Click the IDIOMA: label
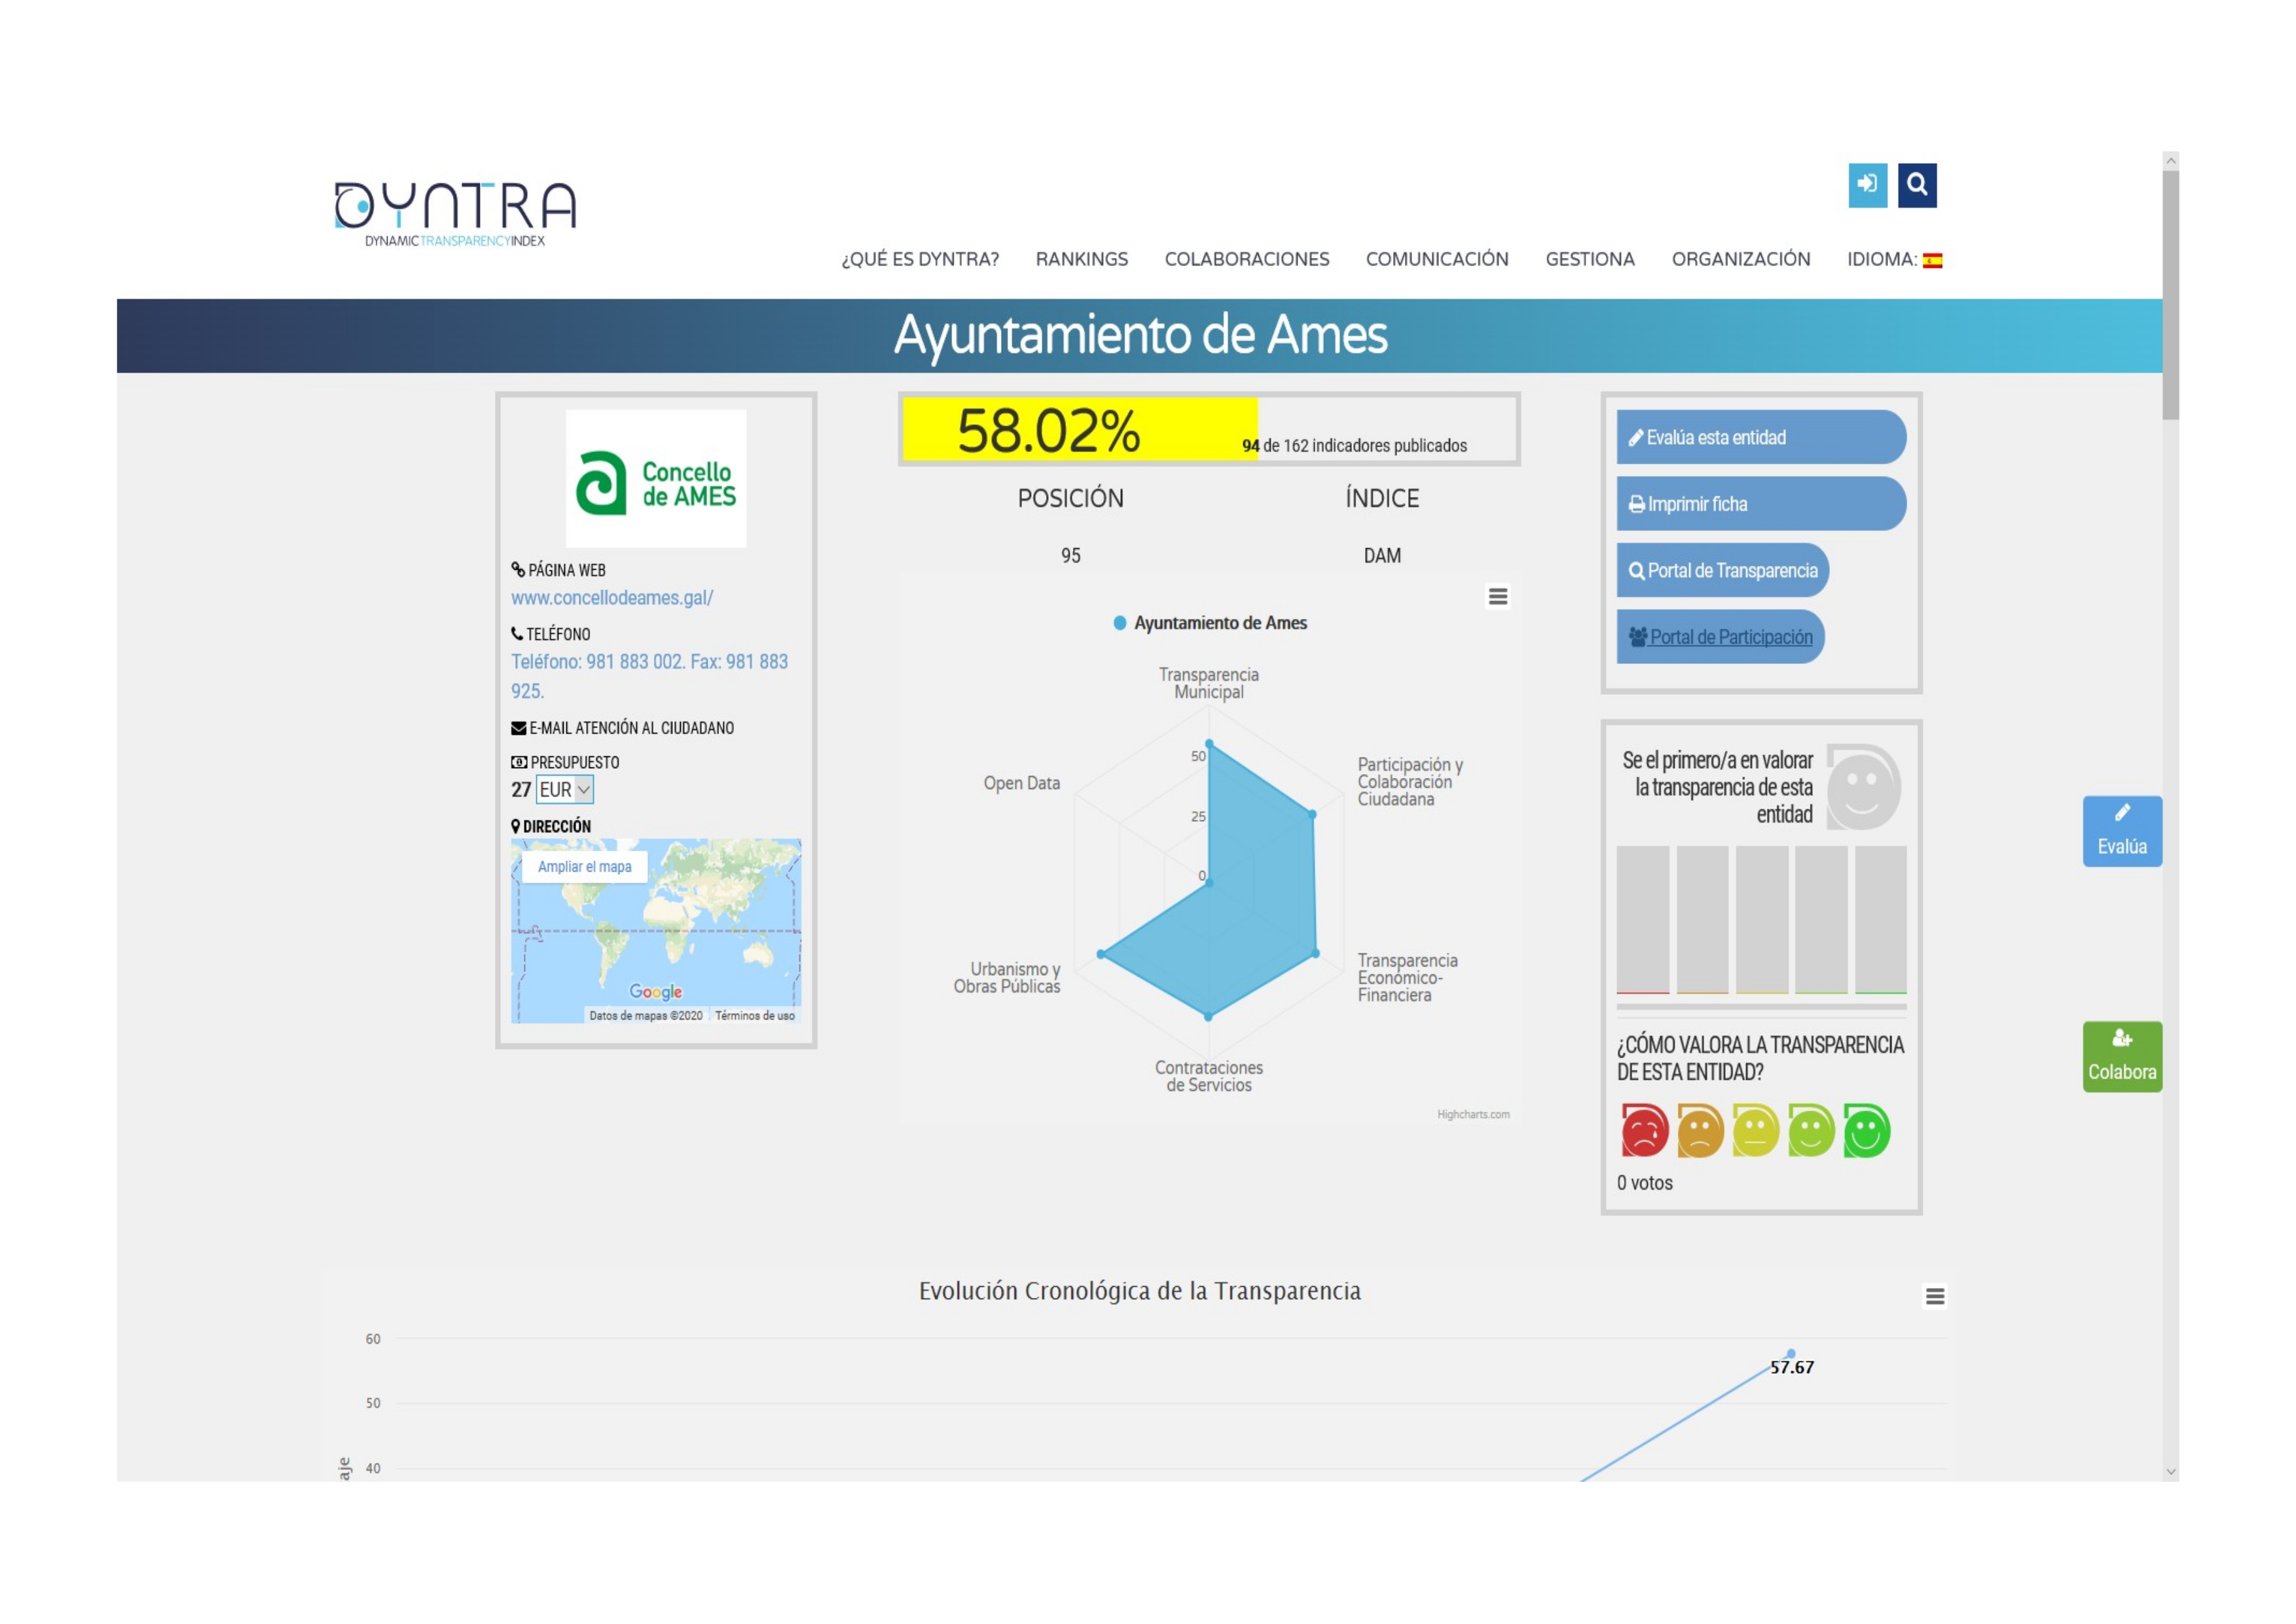This screenshot has height=1624, width=2296. coord(1882,259)
